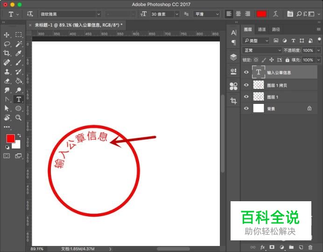Viewport: 323px width, 252px height.
Task: Select the Lasso tool
Action: coord(7,44)
